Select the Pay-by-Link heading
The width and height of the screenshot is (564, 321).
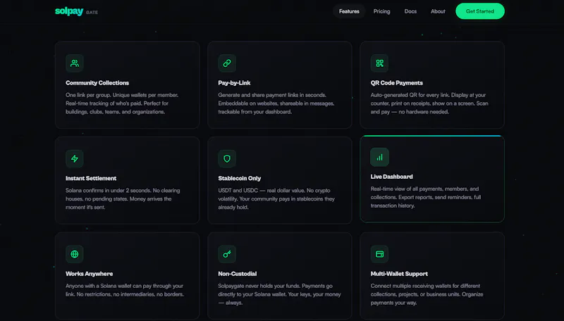coord(234,83)
